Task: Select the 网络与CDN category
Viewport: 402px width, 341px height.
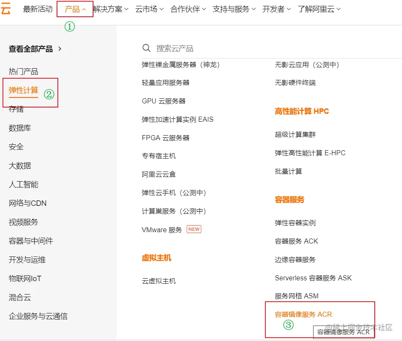Action: 27,203
